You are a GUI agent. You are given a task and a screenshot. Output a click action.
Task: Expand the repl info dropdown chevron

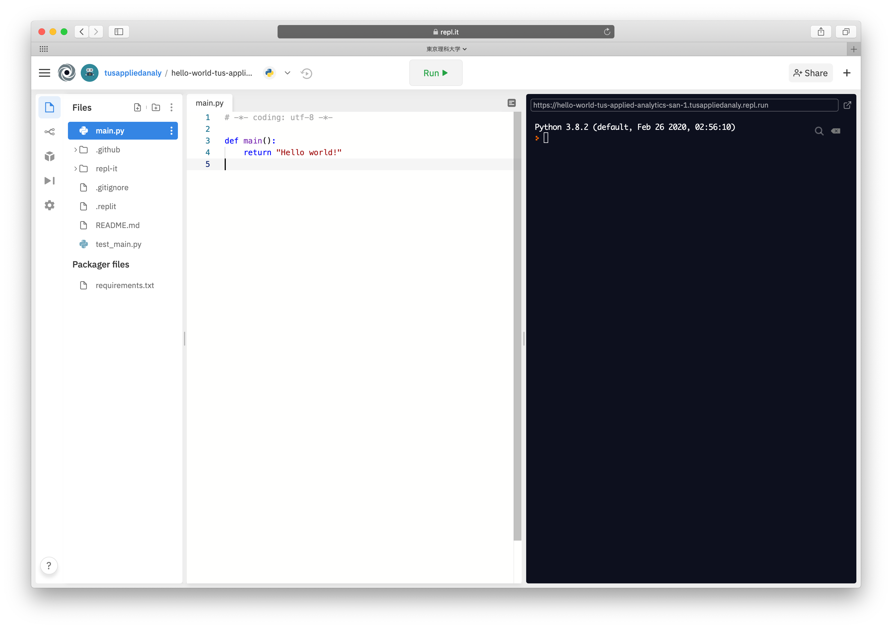(288, 73)
